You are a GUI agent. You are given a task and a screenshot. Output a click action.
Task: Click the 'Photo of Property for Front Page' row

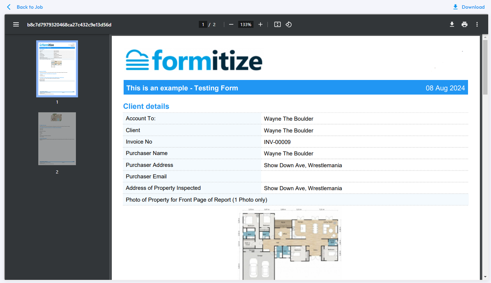[296, 200]
